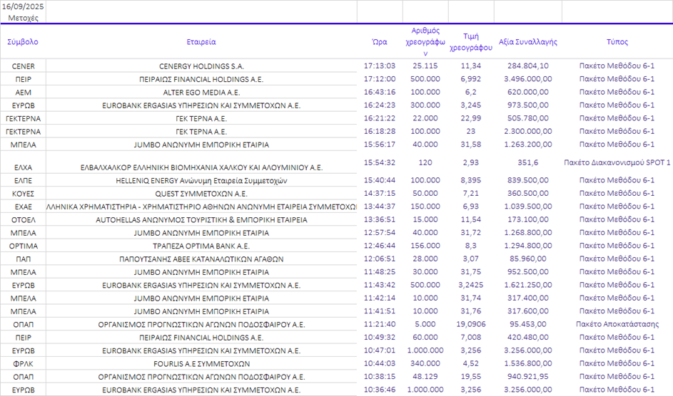Select the CENERGY HOLDINGS S.A. company cell
The width and height of the screenshot is (673, 396).
(x=201, y=66)
